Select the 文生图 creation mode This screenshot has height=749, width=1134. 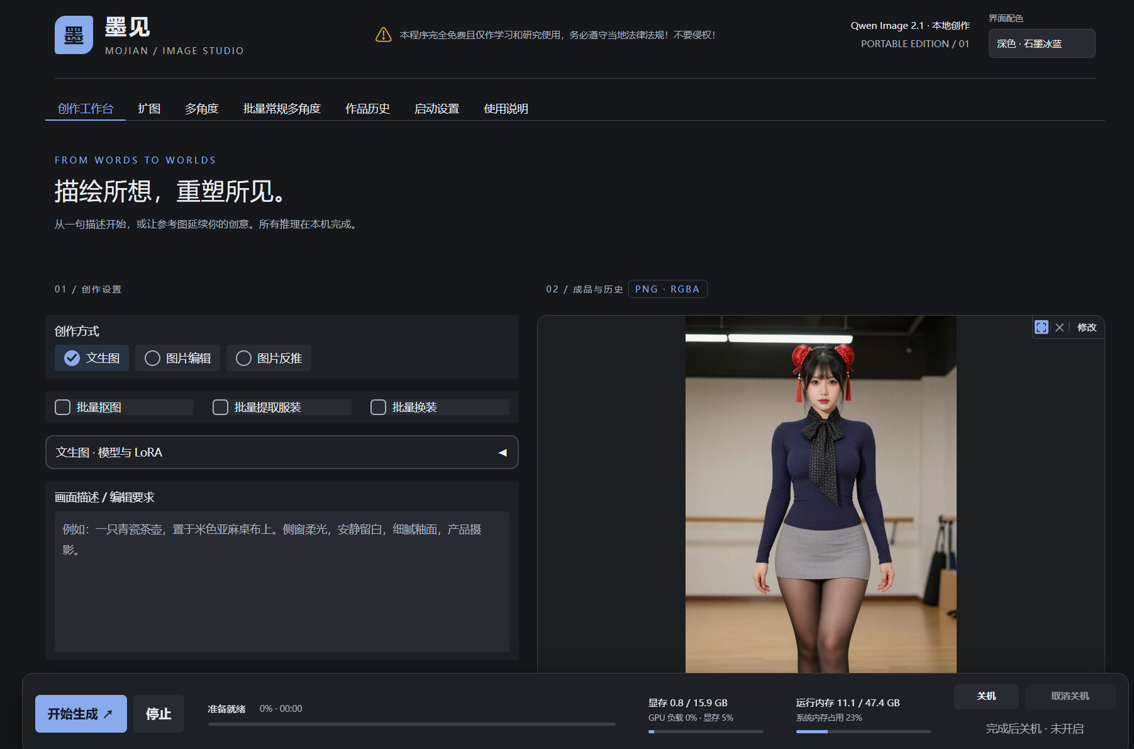[x=92, y=358]
